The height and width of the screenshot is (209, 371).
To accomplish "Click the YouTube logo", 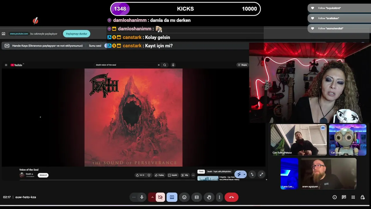I will click(x=17, y=65).
